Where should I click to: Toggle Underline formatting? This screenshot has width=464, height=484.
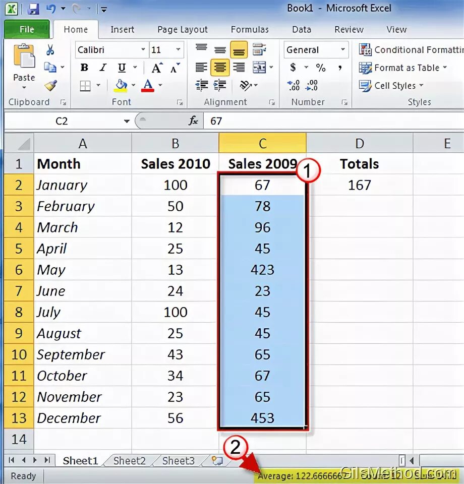coord(121,67)
